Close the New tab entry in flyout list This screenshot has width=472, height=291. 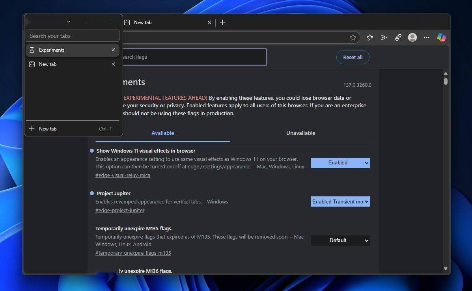pyautogui.click(x=113, y=64)
